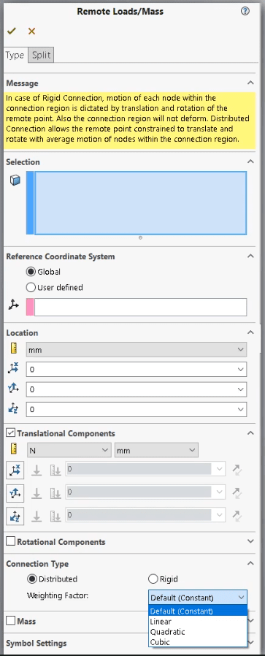
Task: Click the force arrow icon in Z row
Action: coord(37,516)
